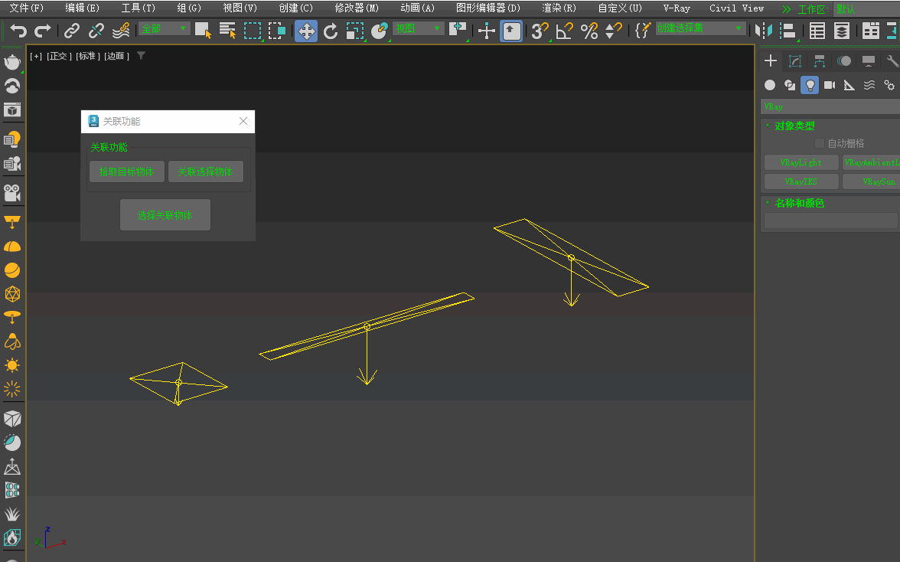This screenshot has width=900, height=562.
Task: Toggle the Percent Snap button
Action: (589, 31)
